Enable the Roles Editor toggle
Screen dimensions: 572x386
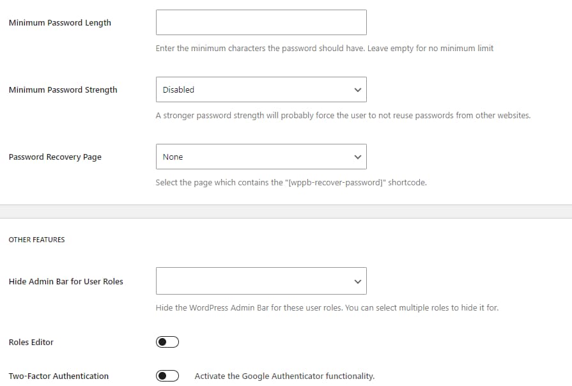[x=167, y=342]
